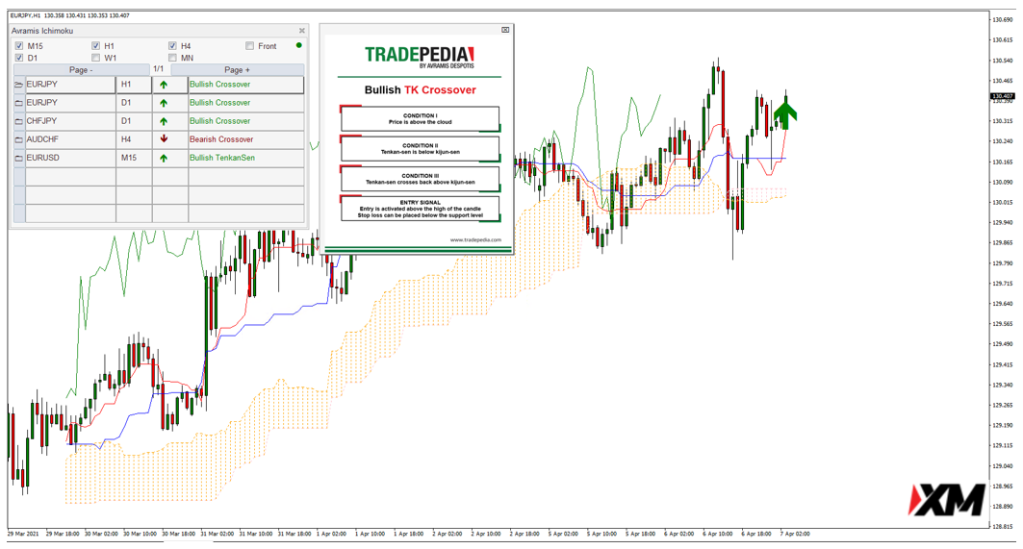
Task: Enable the W1 timeframe checkbox
Action: tap(96, 58)
